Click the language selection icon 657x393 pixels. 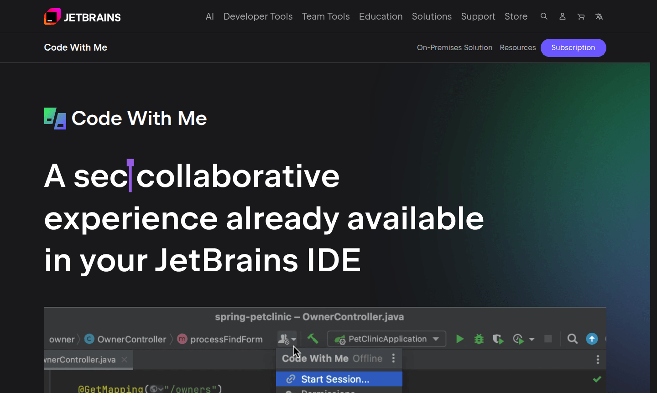pos(599,16)
